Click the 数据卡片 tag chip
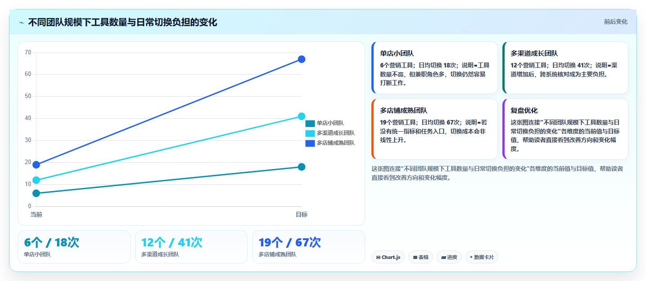The image size is (646, 281). coord(482,257)
